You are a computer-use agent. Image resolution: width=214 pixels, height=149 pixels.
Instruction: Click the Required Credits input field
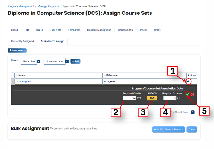pos(129,98)
